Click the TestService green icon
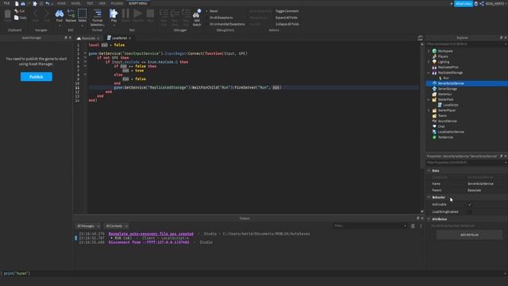508x286 pixels. tap(434, 137)
